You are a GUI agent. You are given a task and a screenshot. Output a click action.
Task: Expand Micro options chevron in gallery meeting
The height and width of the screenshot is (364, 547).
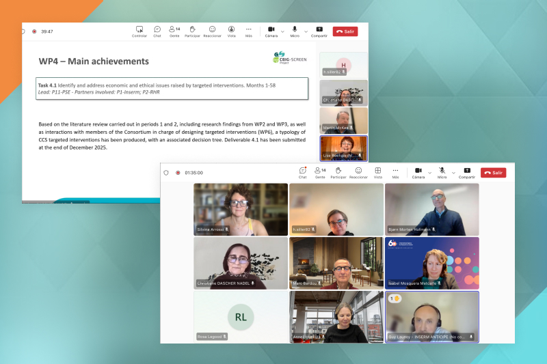coord(453,173)
